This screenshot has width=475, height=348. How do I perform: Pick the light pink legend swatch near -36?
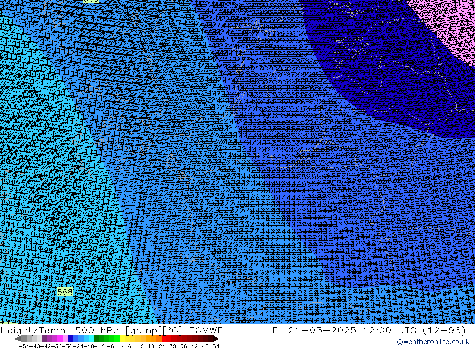tap(65, 339)
